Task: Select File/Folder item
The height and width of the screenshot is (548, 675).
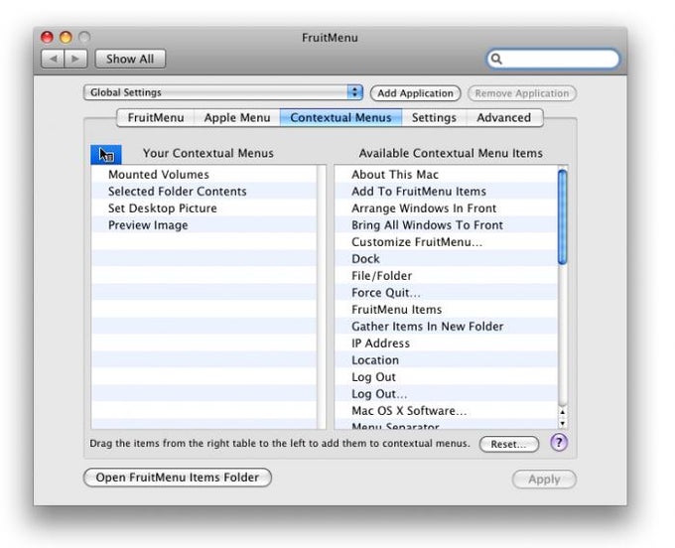Action: (446, 276)
